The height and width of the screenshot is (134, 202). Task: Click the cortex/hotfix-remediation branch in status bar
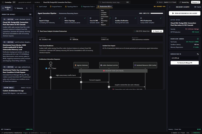click(12, 133)
